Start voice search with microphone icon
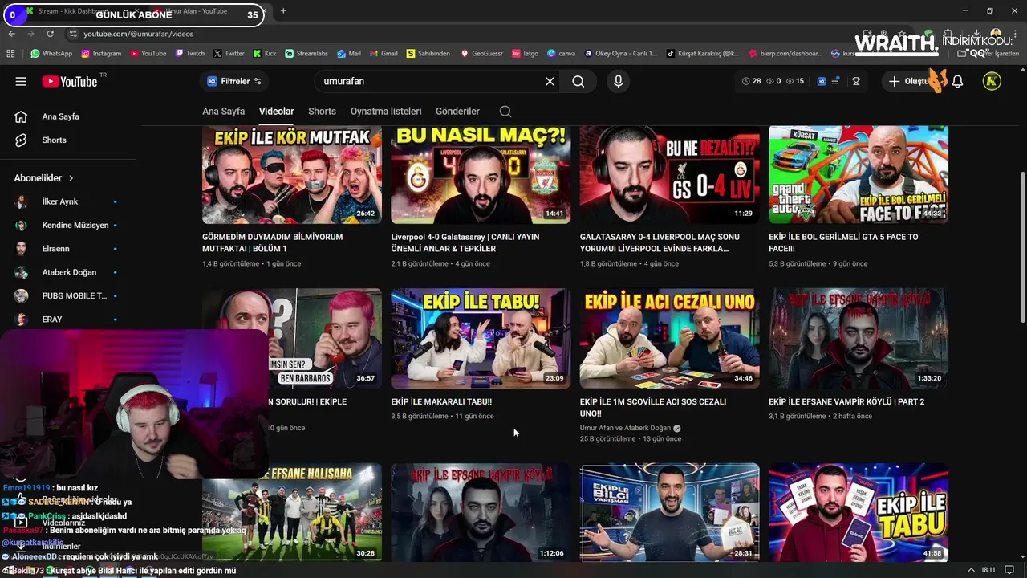This screenshot has width=1027, height=578. [x=618, y=81]
